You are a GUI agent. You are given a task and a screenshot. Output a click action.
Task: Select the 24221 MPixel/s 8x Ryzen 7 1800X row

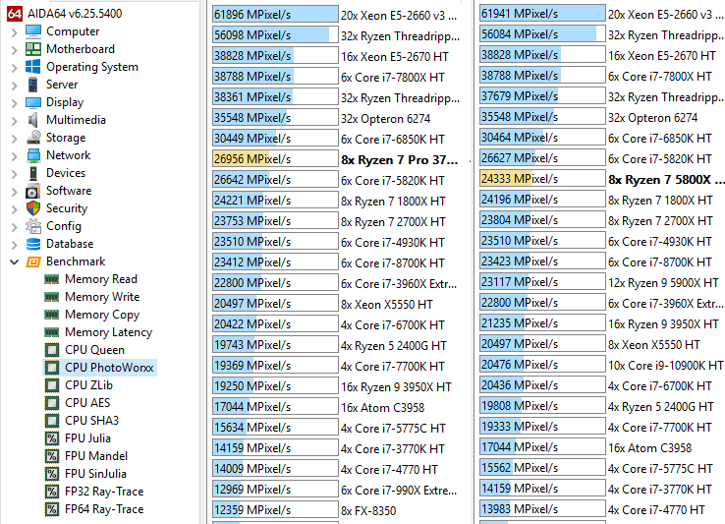click(329, 201)
